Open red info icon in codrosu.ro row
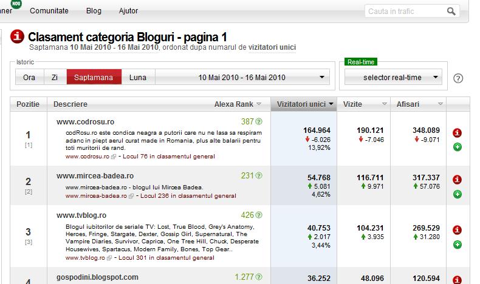 click(x=457, y=133)
